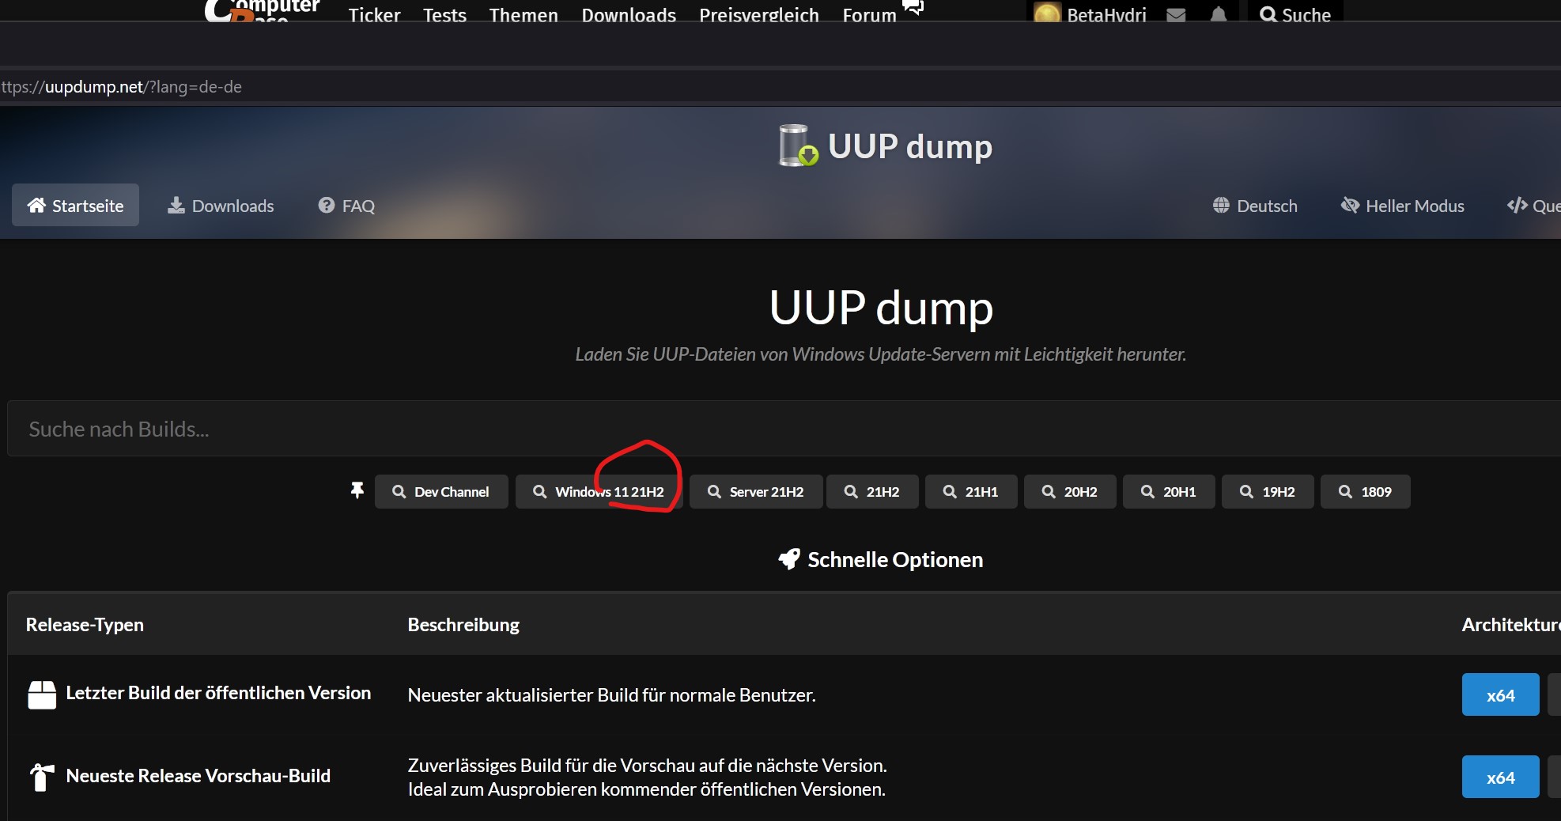Click the Schnelle Optionen heading
This screenshot has width=1561, height=821.
(x=895, y=560)
